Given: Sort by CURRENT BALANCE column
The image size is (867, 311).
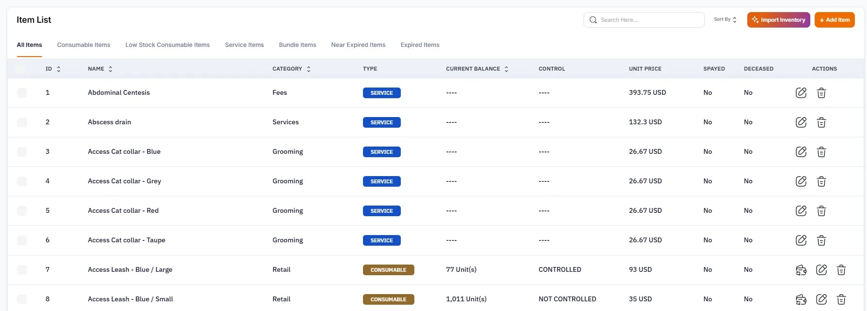Looking at the screenshot, I should point(506,69).
